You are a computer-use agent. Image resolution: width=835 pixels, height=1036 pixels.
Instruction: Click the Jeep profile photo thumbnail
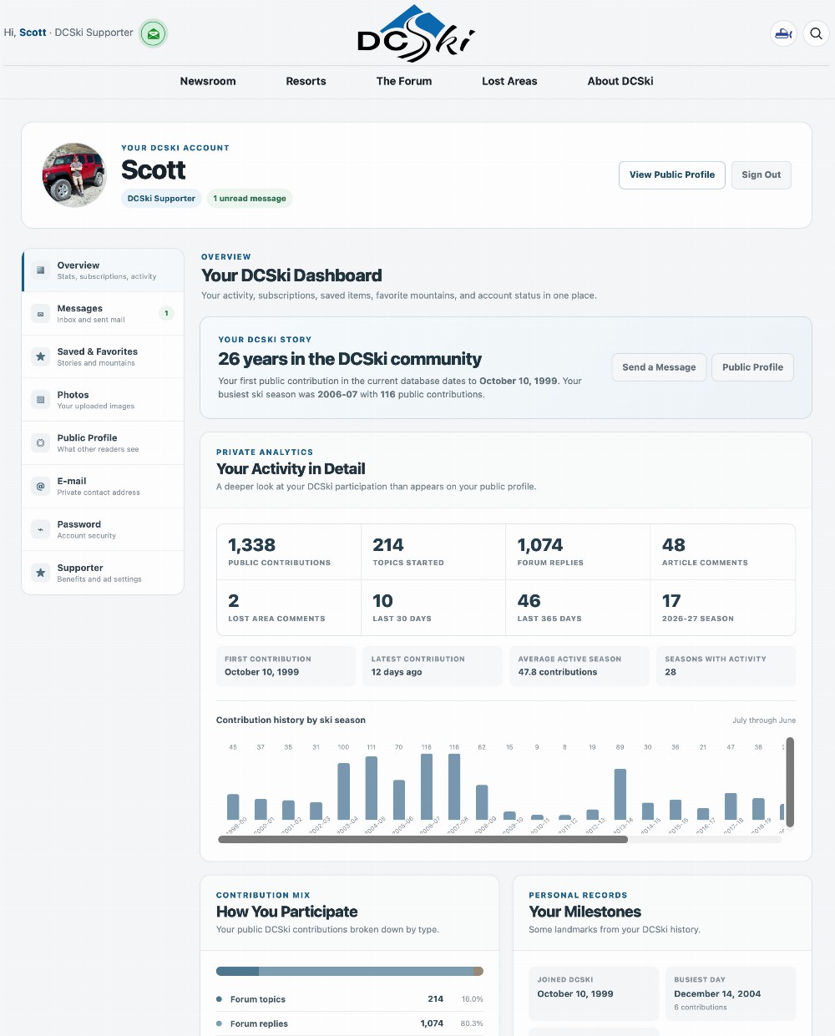tap(74, 175)
